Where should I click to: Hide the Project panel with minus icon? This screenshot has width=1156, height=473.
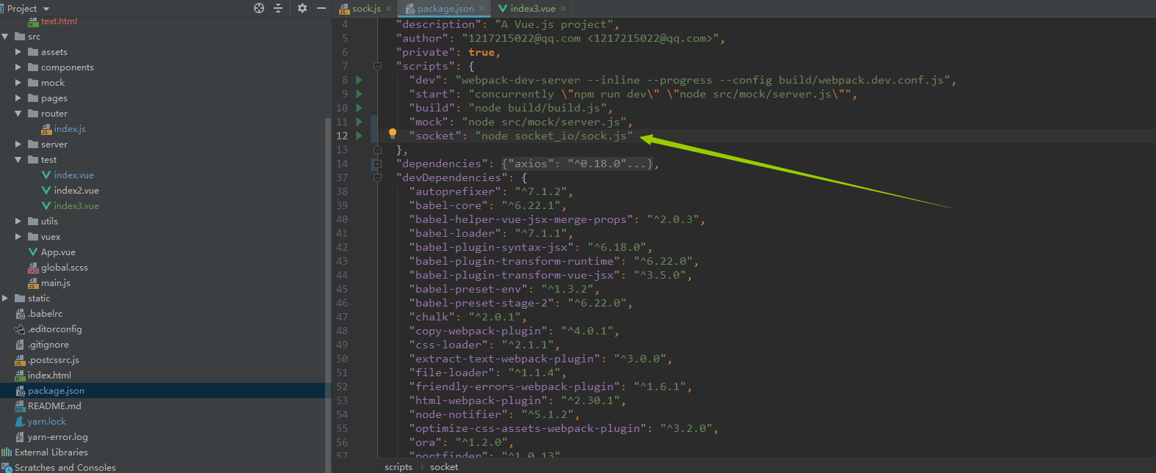click(321, 8)
